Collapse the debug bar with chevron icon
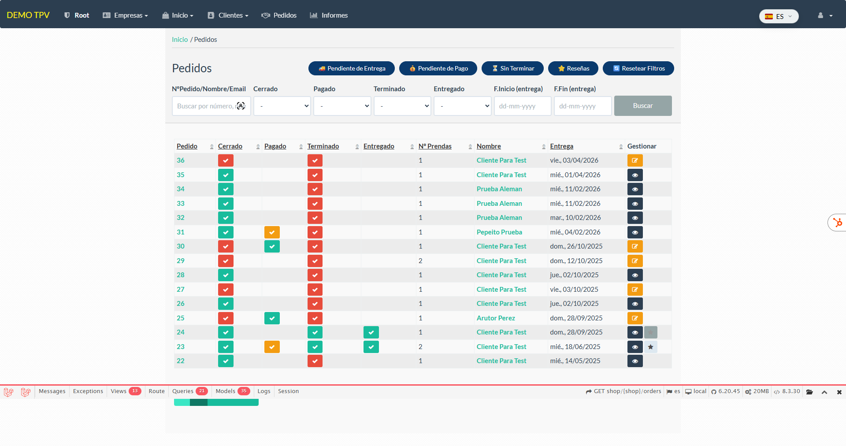The height and width of the screenshot is (446, 846). [824, 392]
